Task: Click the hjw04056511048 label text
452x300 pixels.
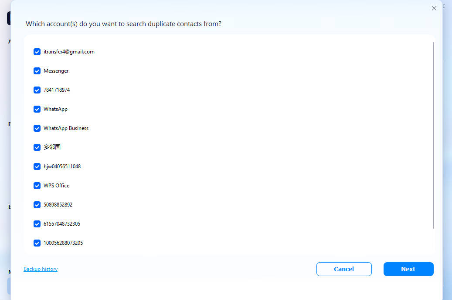Action: (x=62, y=167)
